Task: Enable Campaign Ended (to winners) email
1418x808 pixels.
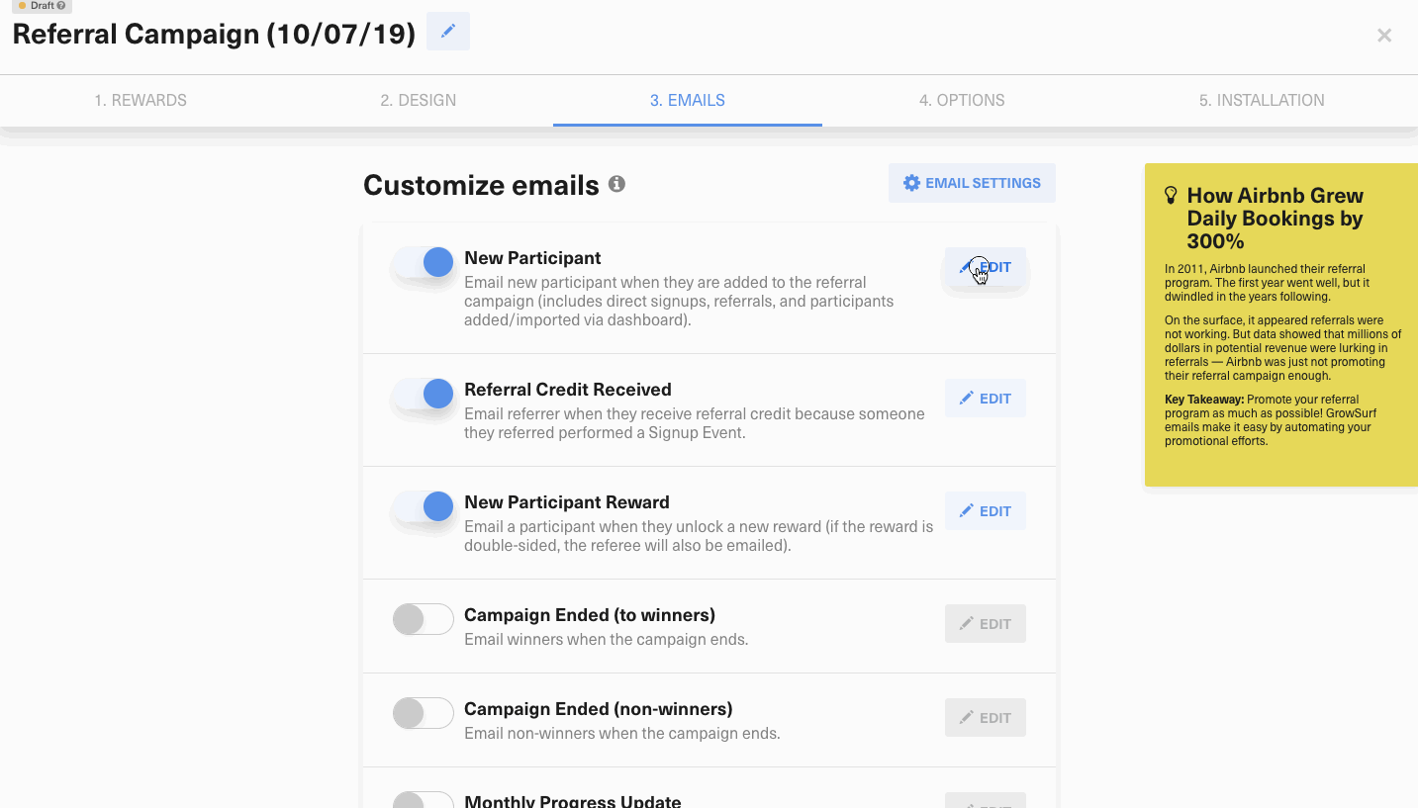Action: click(x=424, y=619)
